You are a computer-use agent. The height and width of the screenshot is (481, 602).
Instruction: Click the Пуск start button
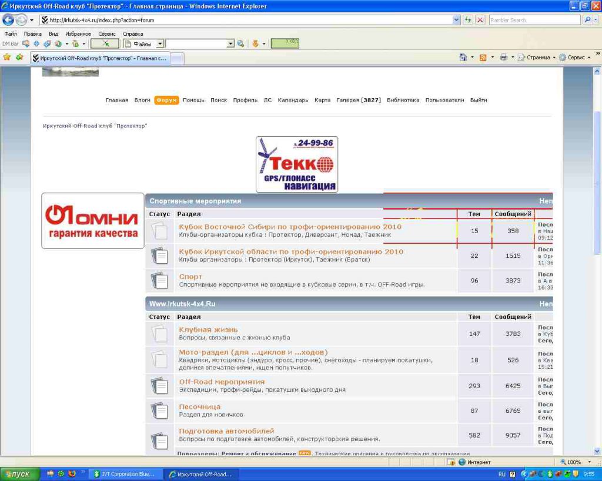pyautogui.click(x=19, y=474)
